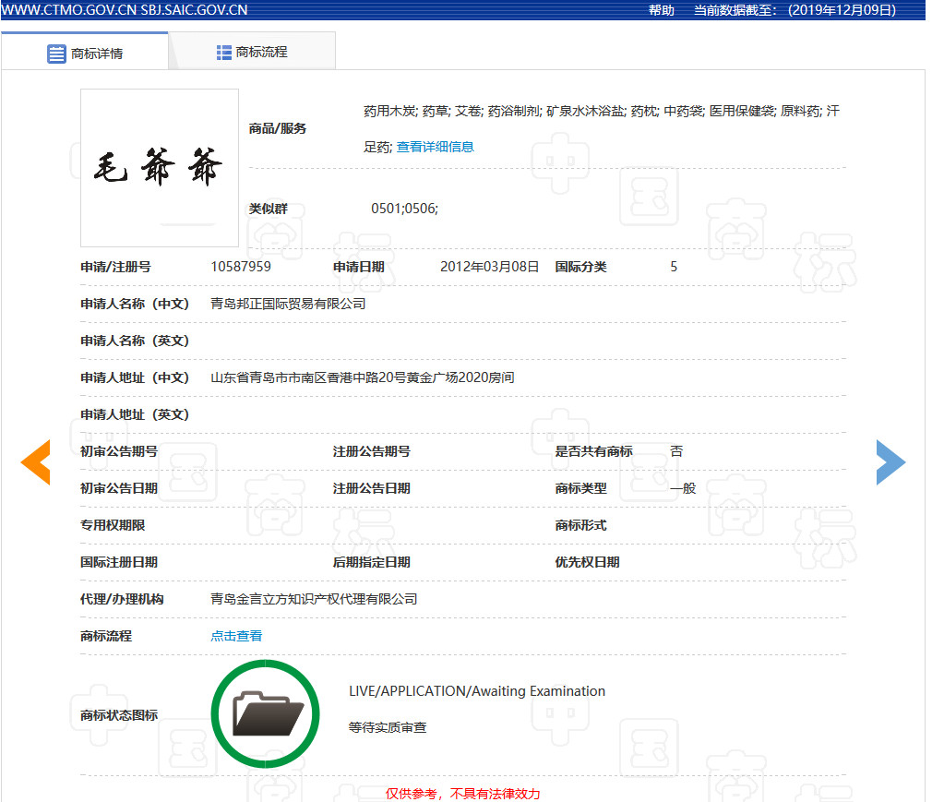Select the international class value 5
932x802 pixels.
pyautogui.click(x=674, y=267)
